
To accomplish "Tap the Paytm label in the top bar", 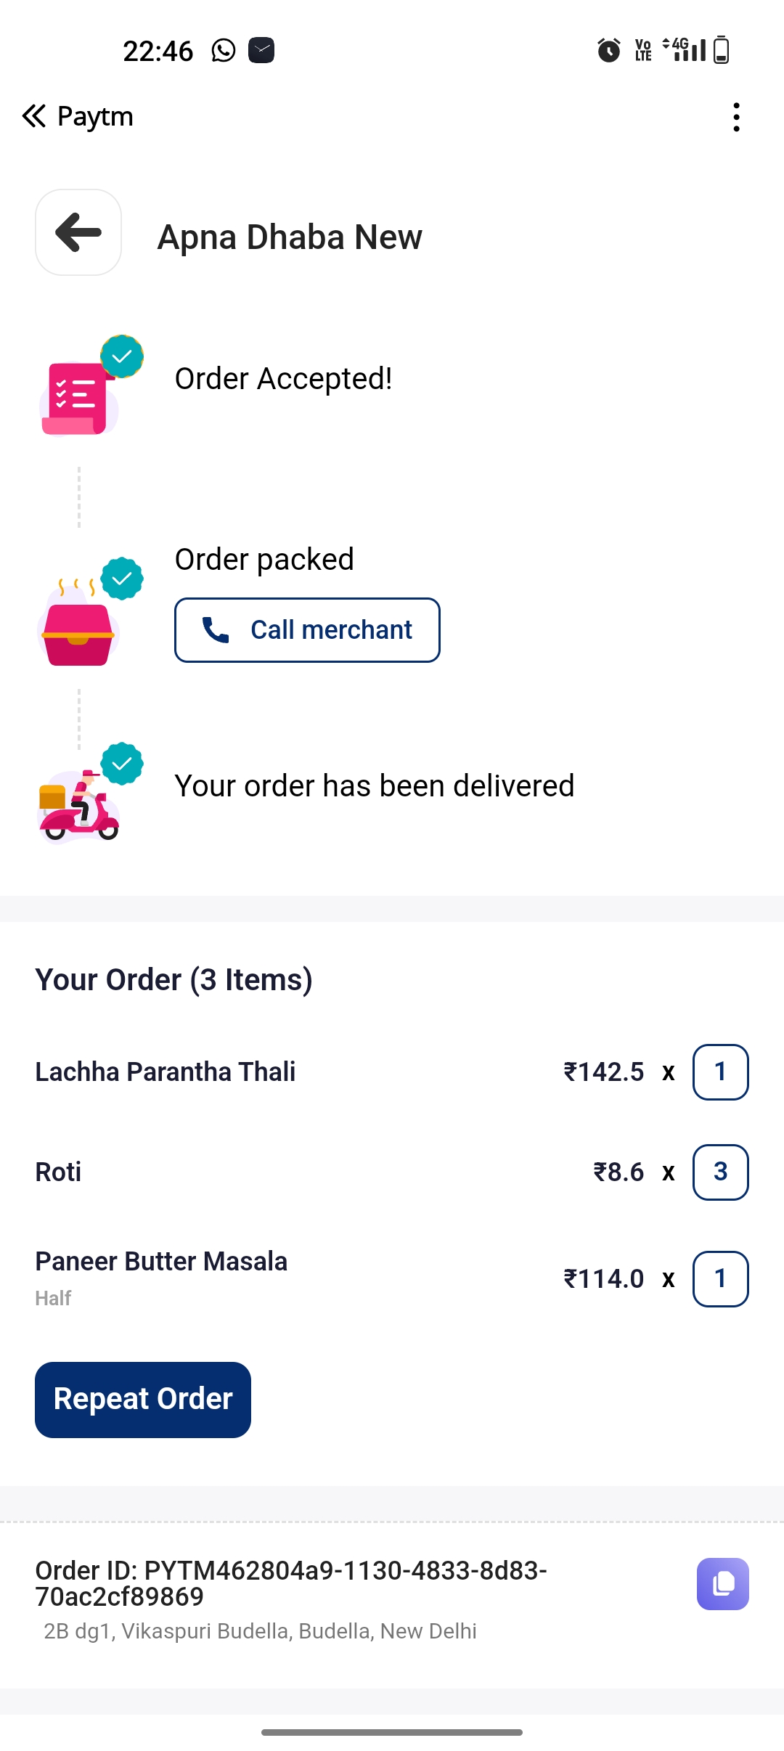I will pos(95,116).
